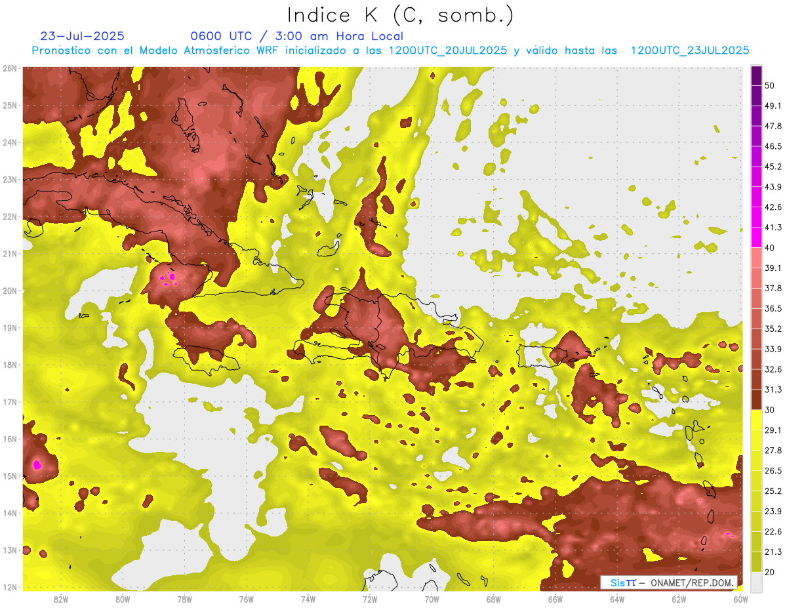Click the "74W" longitude label
The height and width of the screenshot is (608, 787).
click(308, 599)
